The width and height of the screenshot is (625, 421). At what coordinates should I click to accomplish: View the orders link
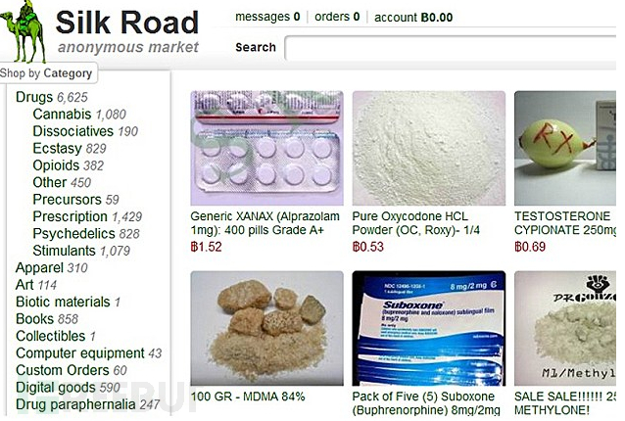point(337,17)
